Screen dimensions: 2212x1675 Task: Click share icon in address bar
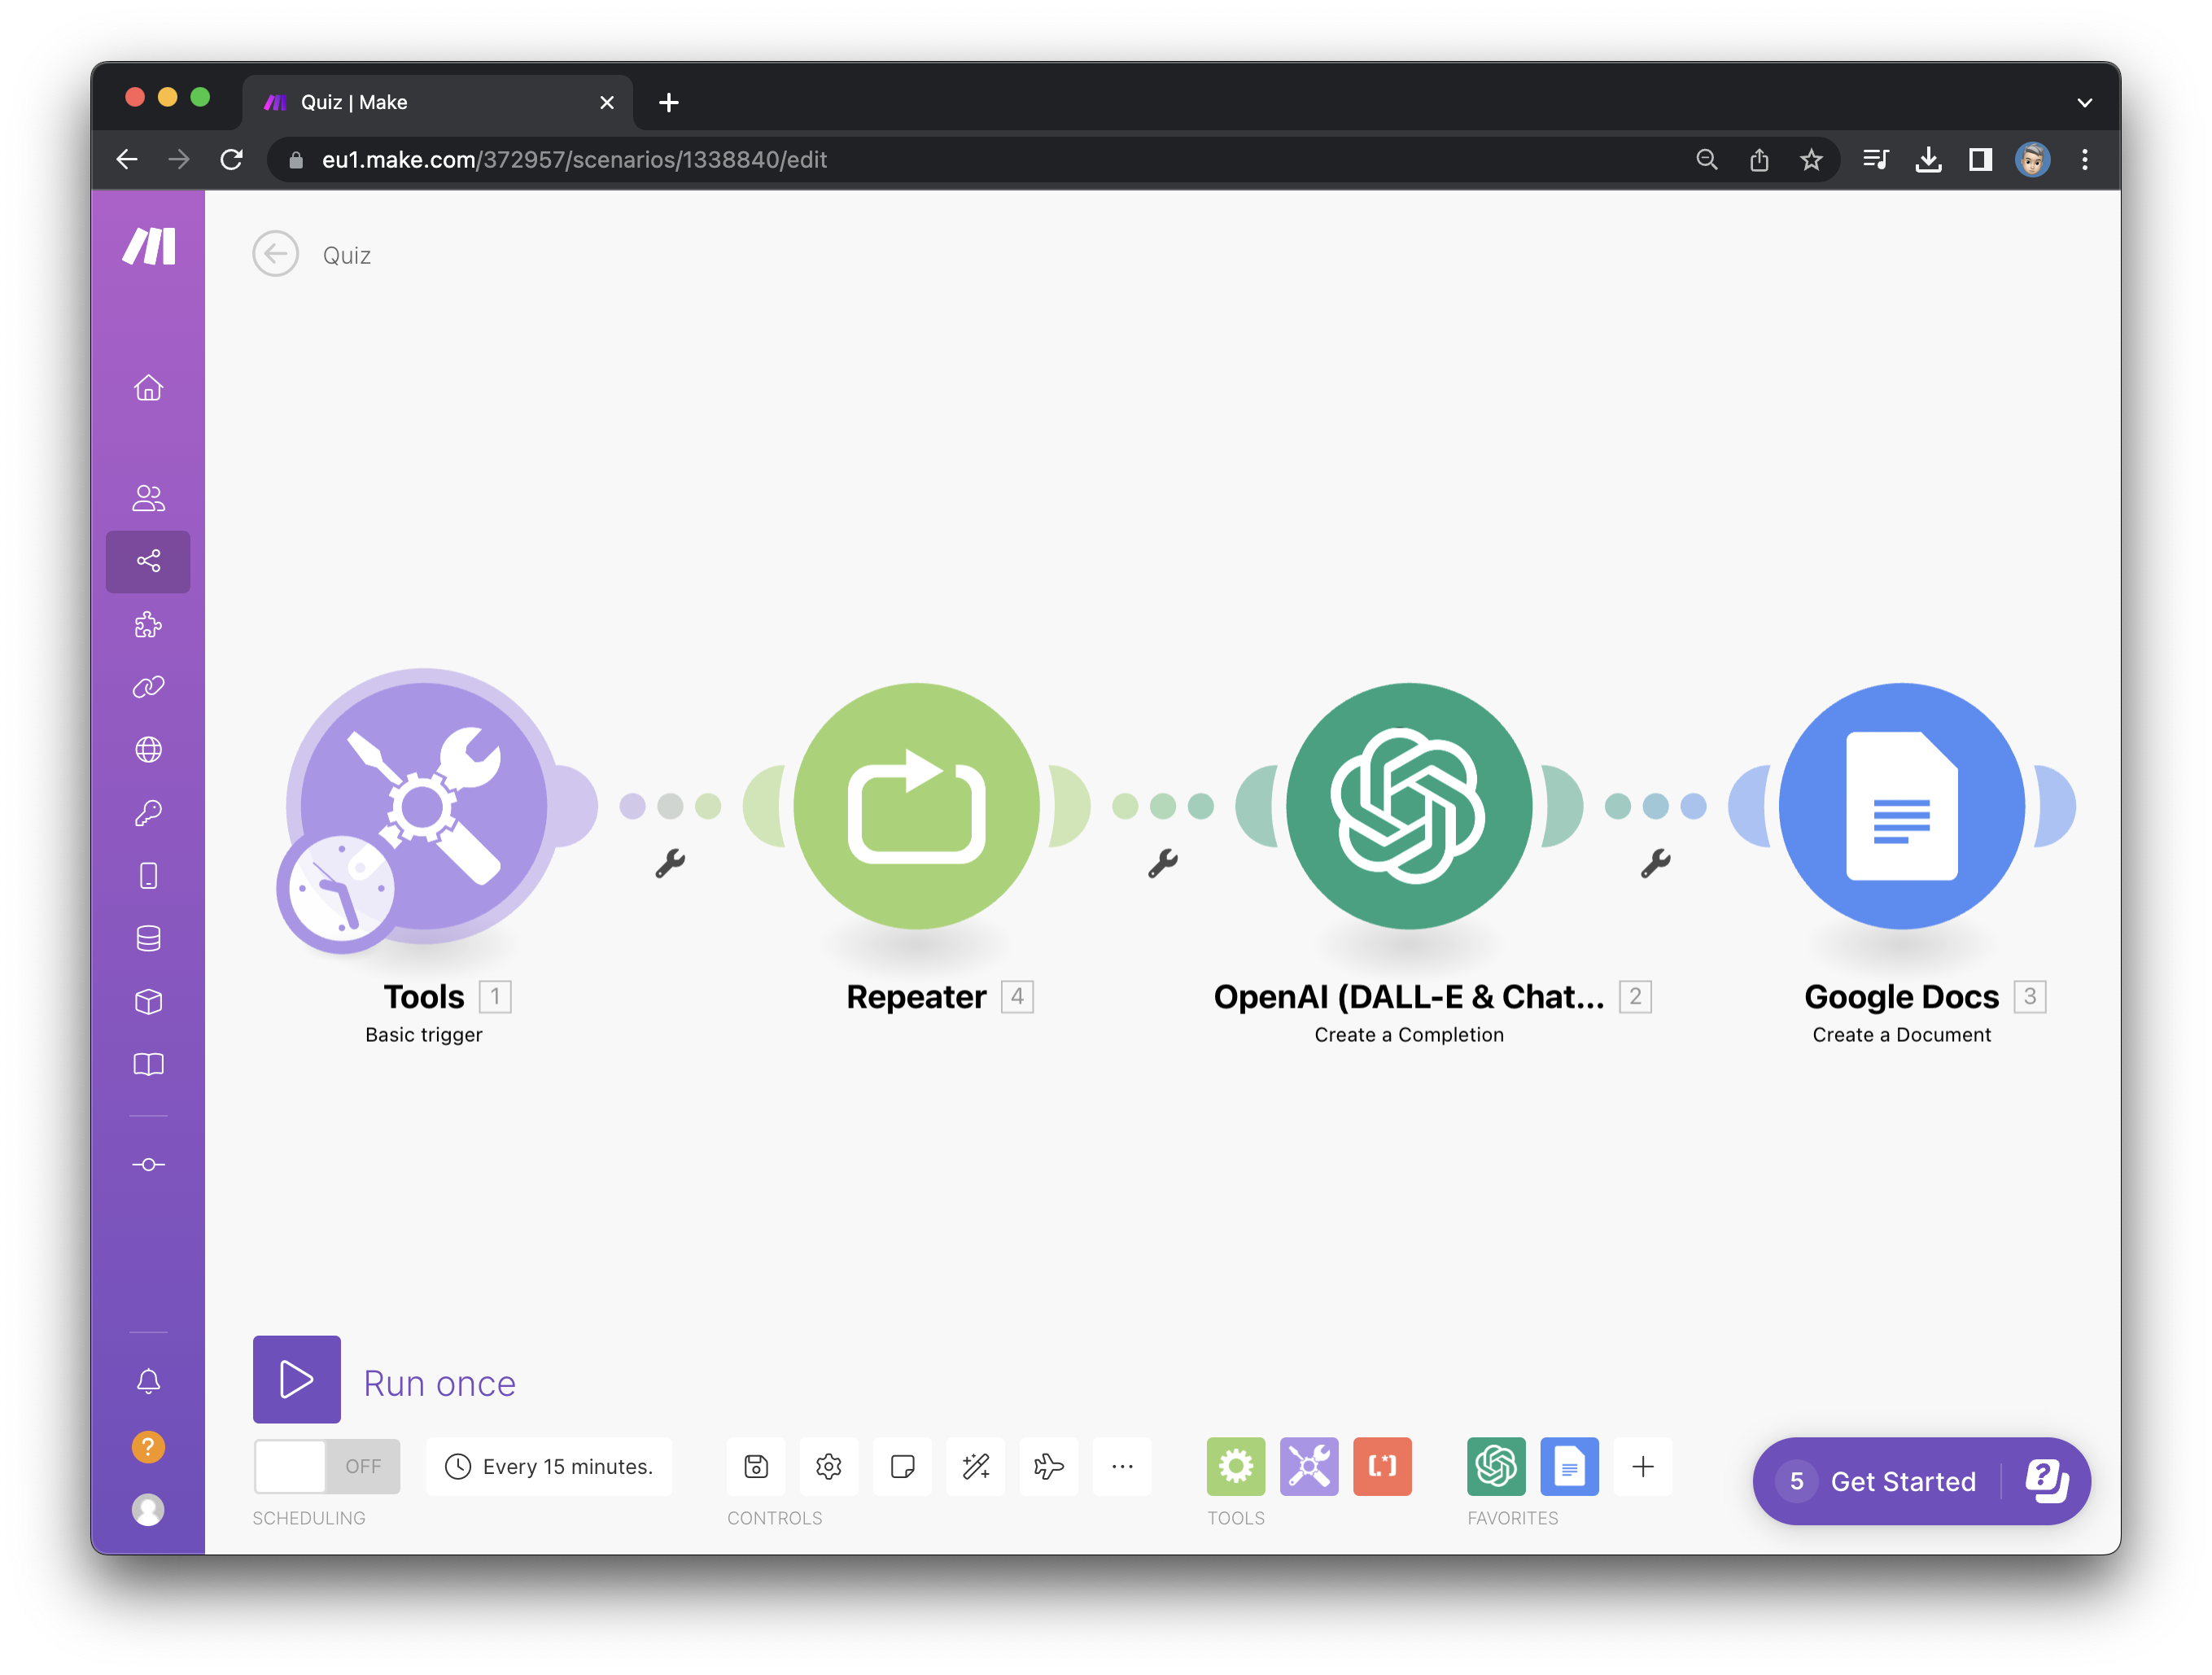[1759, 159]
